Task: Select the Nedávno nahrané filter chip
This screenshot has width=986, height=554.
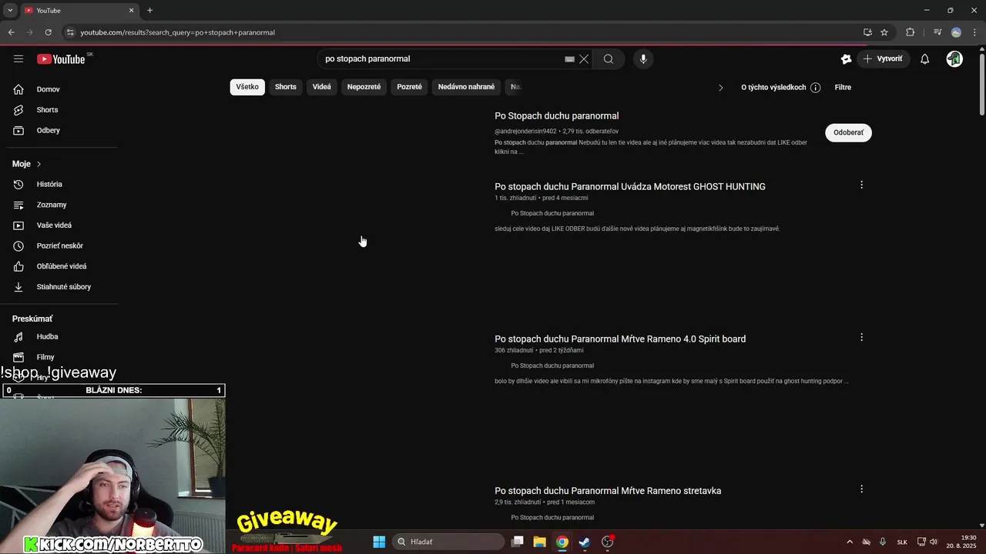Action: pyautogui.click(x=466, y=87)
